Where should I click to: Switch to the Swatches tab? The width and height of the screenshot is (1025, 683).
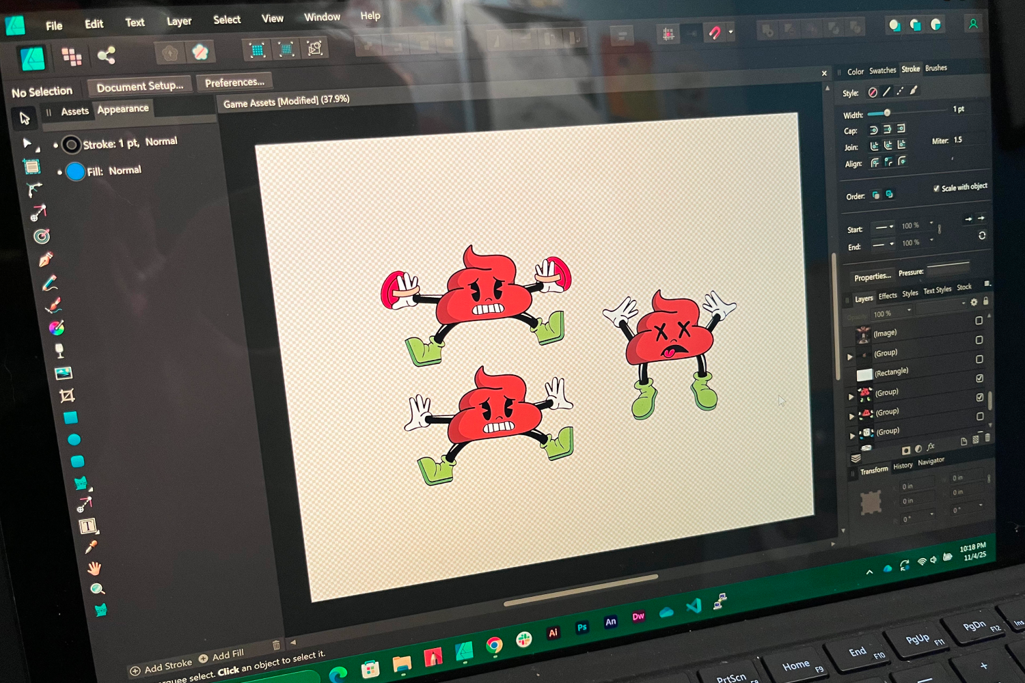882,70
